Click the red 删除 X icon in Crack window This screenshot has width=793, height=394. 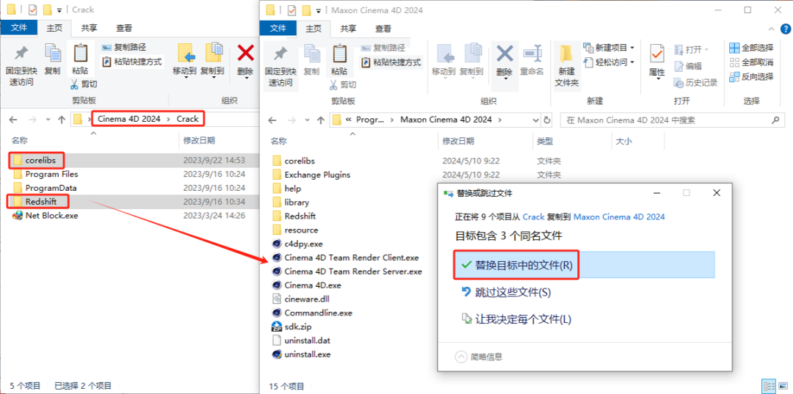(x=246, y=53)
